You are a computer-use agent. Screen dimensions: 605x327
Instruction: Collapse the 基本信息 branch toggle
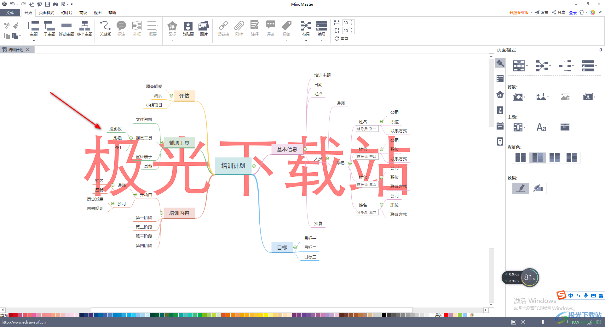click(305, 149)
